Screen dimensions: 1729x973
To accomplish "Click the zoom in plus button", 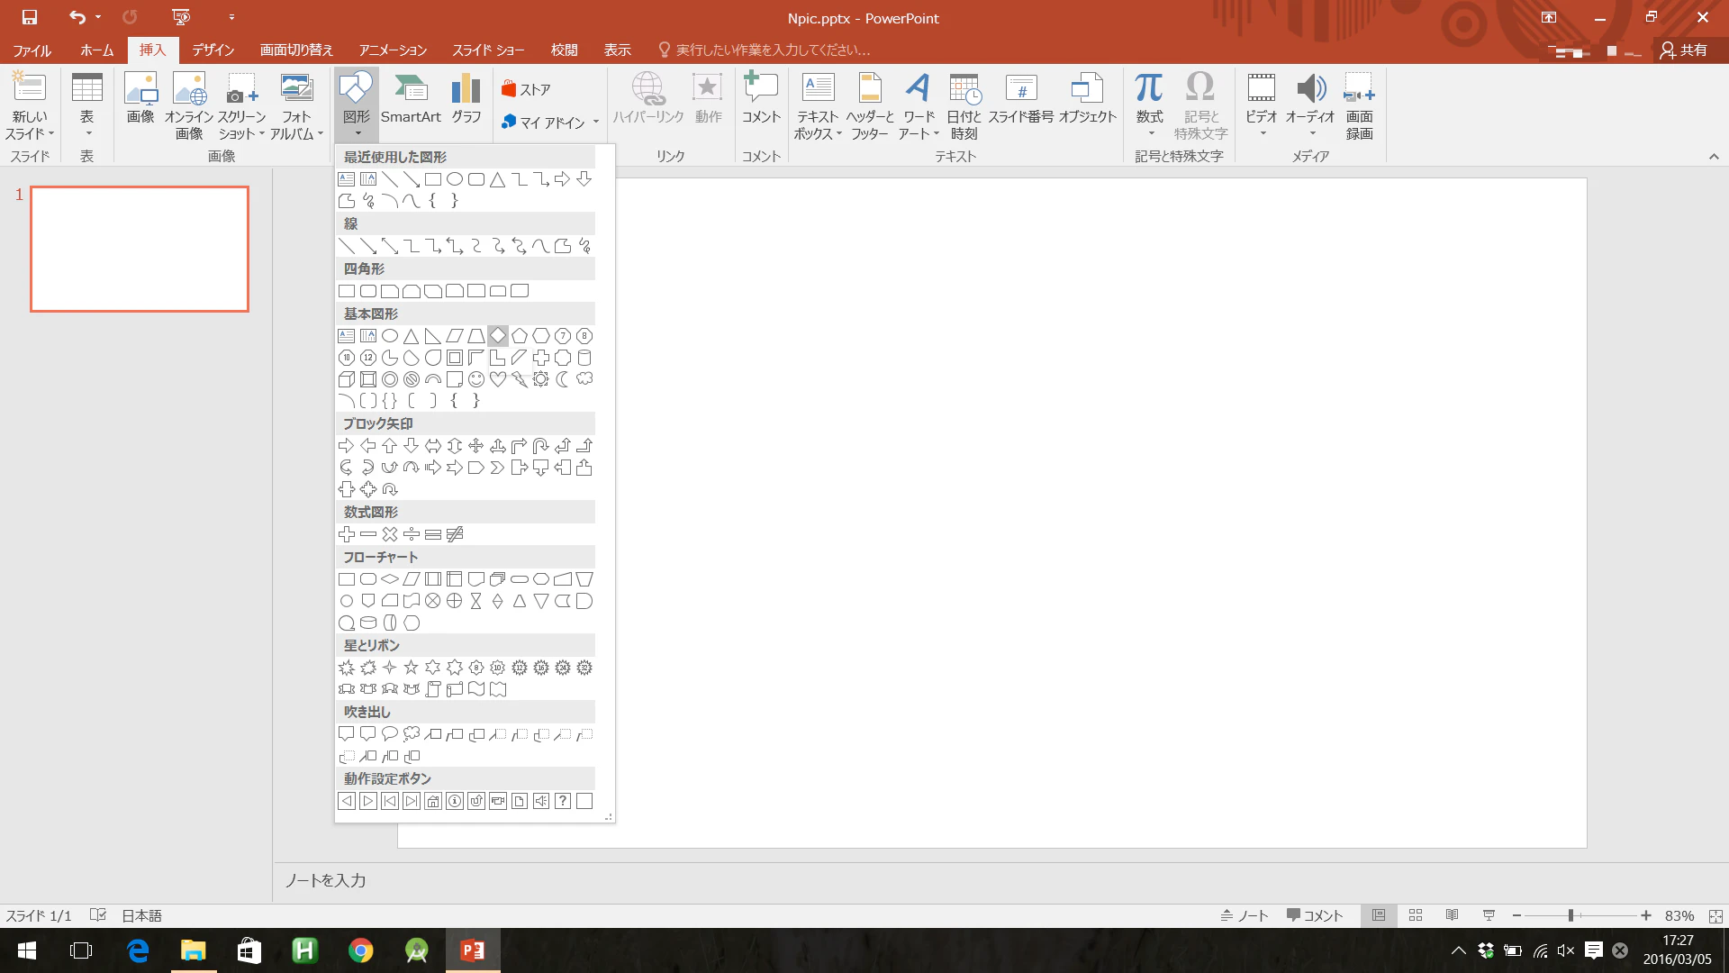I will tap(1646, 915).
